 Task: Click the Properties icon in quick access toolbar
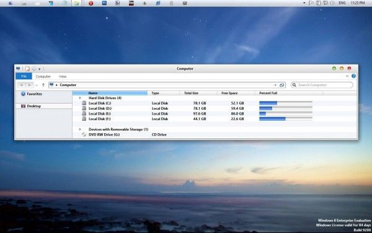point(28,69)
